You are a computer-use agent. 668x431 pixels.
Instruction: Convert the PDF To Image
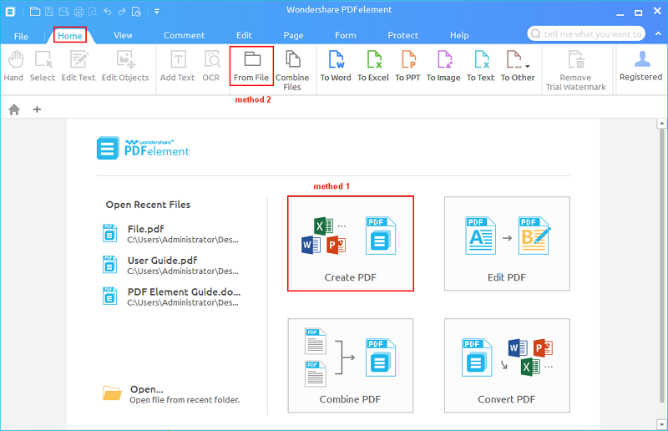point(443,66)
